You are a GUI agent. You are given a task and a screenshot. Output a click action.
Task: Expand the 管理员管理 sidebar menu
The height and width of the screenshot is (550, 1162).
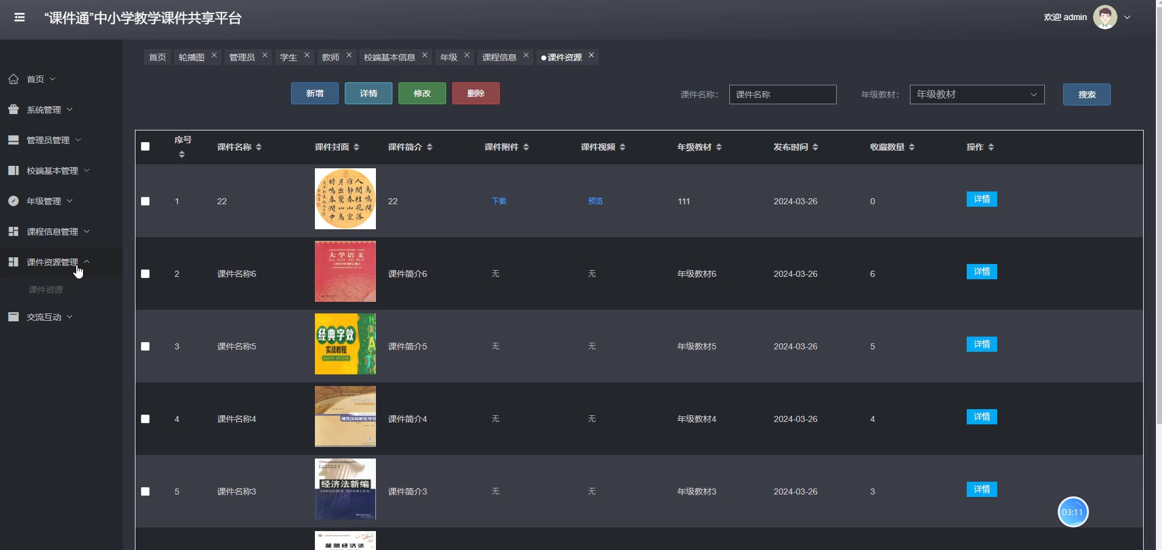52,140
